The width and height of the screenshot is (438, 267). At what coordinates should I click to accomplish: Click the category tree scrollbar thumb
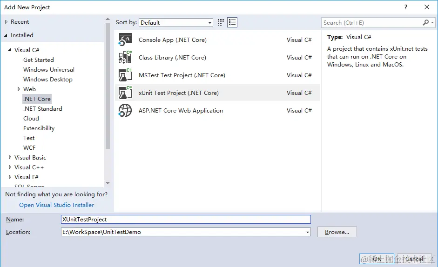(108, 86)
